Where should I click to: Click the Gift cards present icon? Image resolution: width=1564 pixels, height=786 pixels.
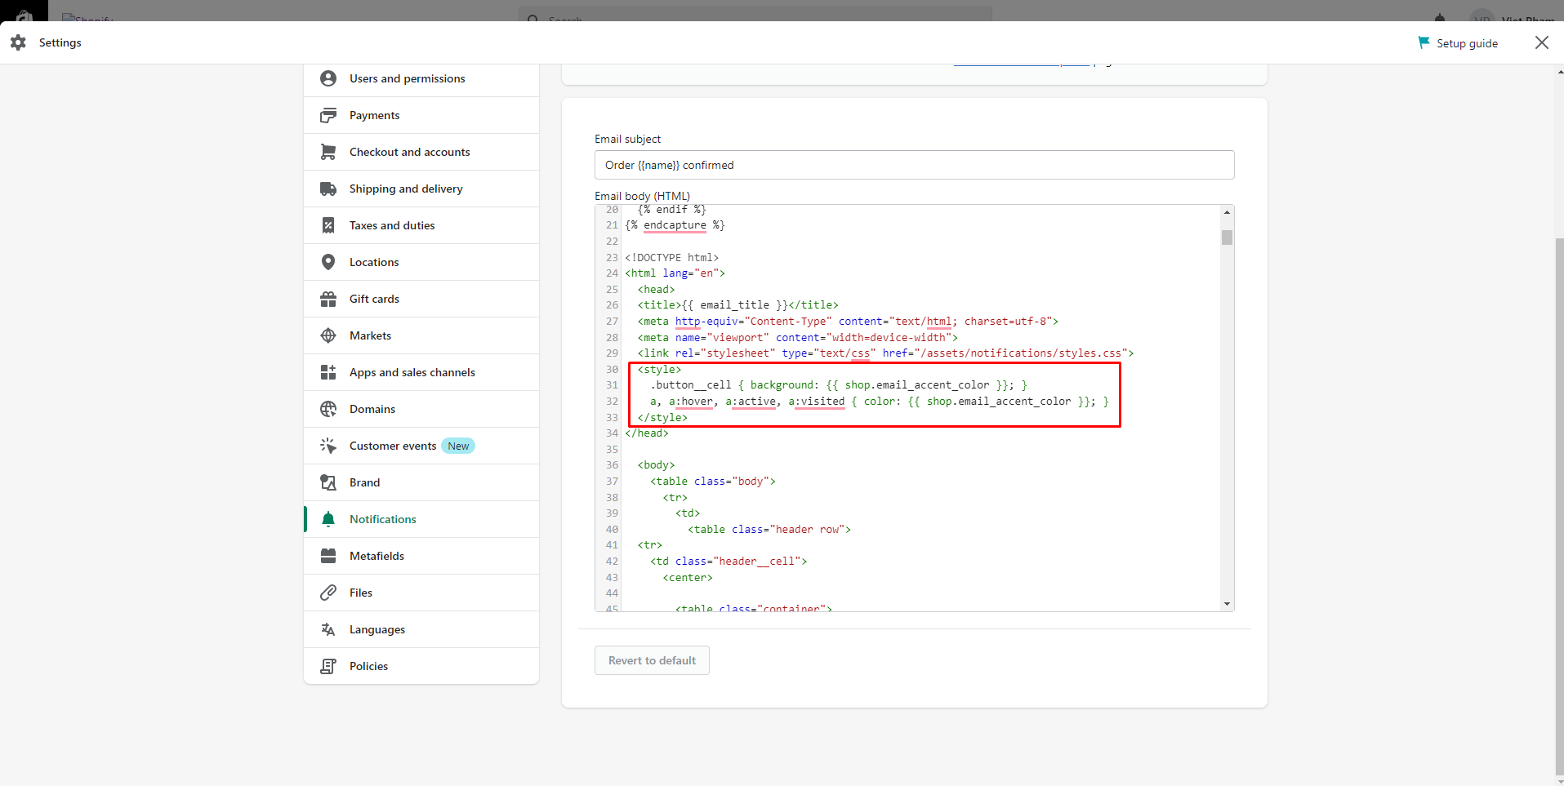(x=328, y=299)
